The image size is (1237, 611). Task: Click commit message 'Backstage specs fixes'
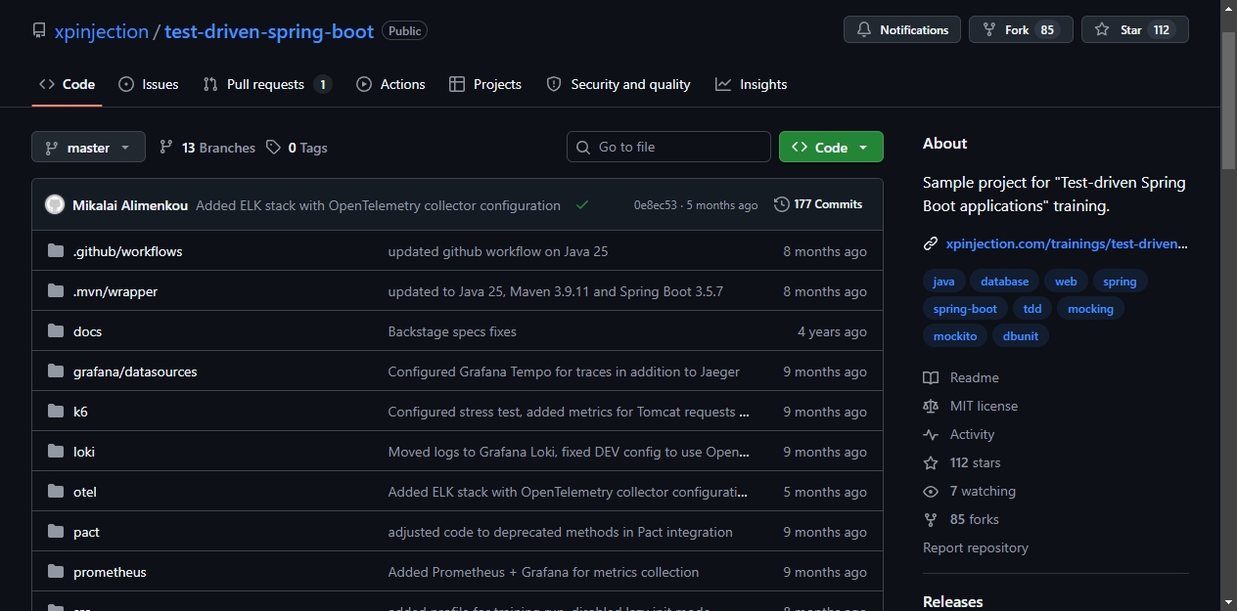click(x=452, y=331)
